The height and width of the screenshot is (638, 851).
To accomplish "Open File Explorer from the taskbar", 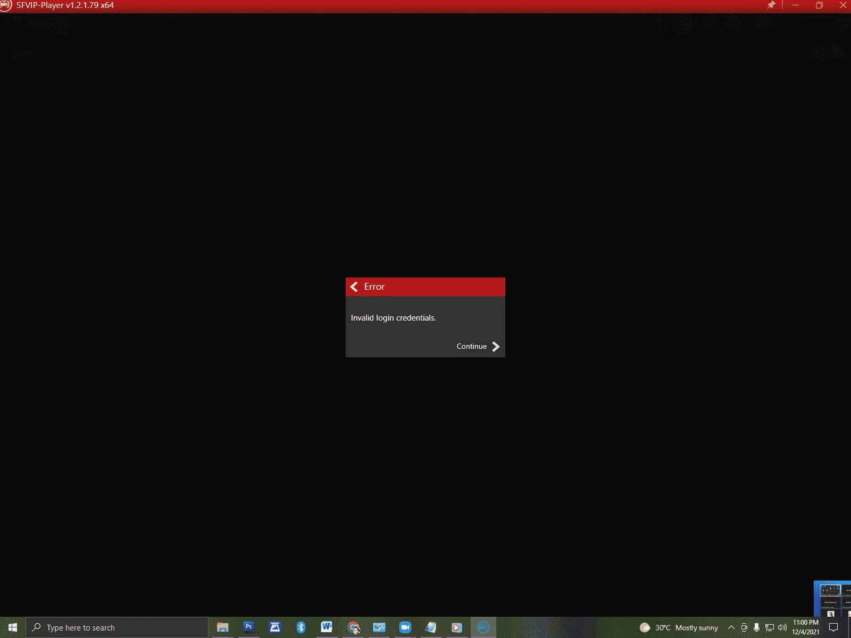I will pyautogui.click(x=222, y=627).
